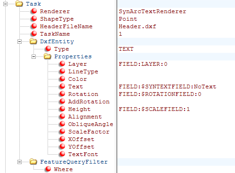Click the red ball beside XOffset

pos(62,139)
